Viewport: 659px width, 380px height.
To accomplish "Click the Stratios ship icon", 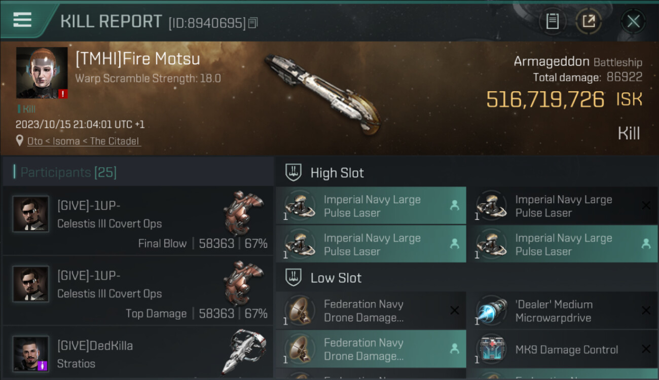I will [x=243, y=352].
